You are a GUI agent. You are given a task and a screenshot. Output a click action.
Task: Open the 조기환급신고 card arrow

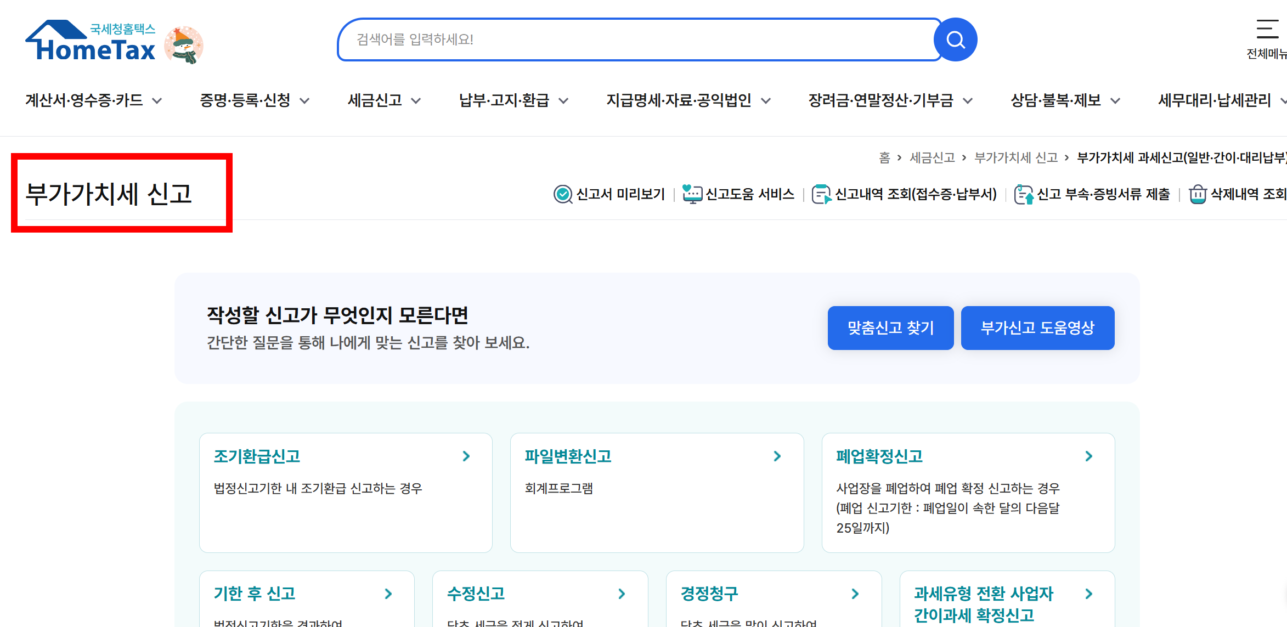(467, 456)
